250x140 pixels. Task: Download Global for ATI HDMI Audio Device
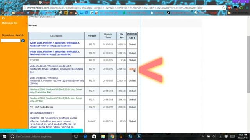[x=132, y=107]
